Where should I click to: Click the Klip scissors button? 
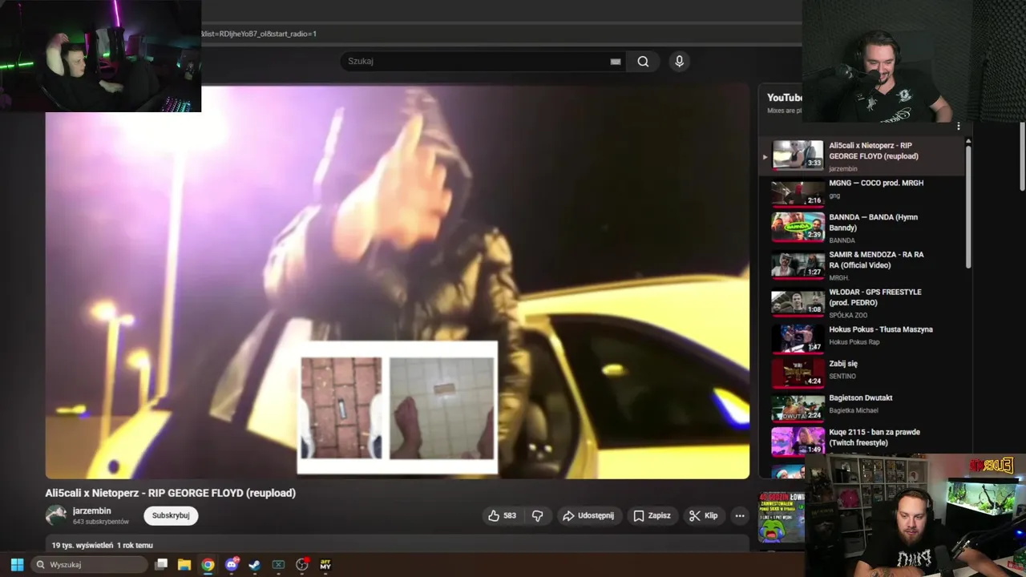pos(704,515)
